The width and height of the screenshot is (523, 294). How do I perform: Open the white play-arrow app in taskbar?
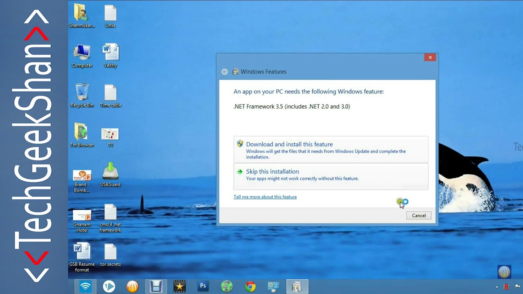[x=109, y=287]
